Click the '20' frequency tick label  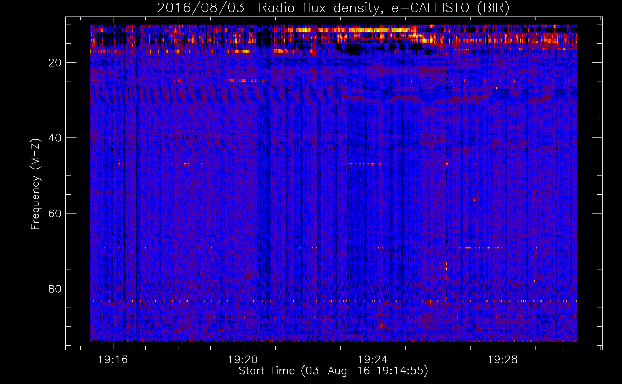(x=55, y=63)
